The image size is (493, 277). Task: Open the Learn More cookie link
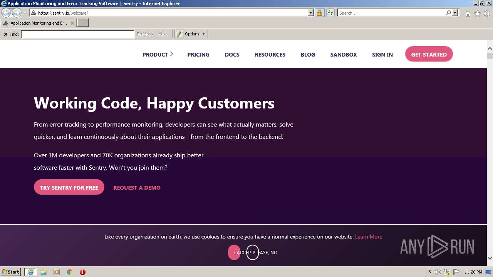coord(369,237)
